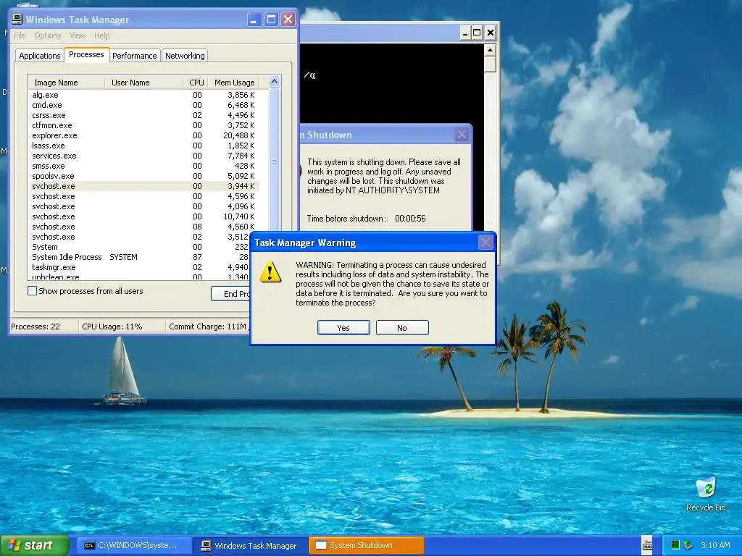Sort processes by CPU column
Screen dimensions: 742x556
coord(195,83)
